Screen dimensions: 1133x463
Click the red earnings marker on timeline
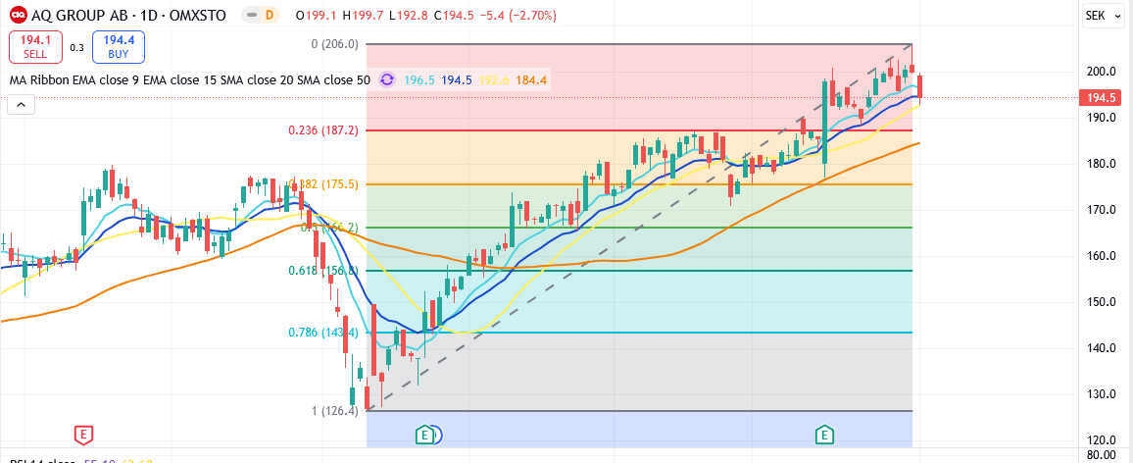[x=84, y=434]
